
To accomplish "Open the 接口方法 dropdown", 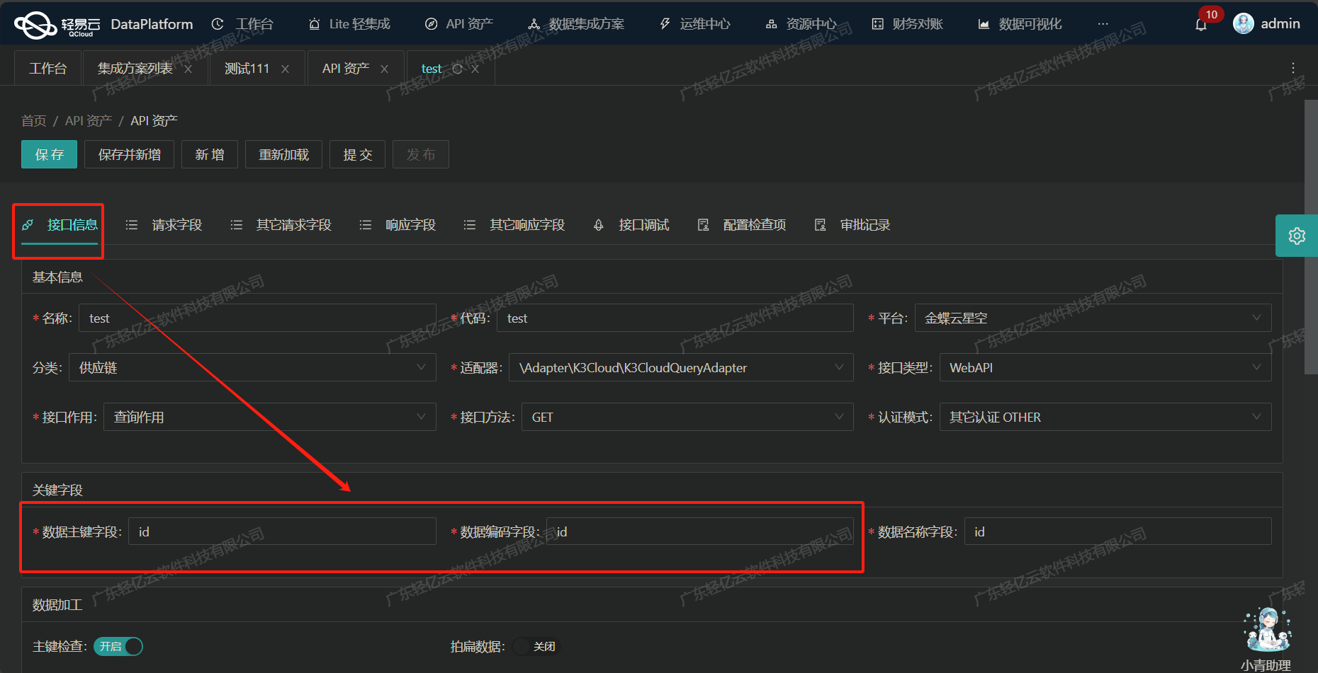I will pyautogui.click(x=687, y=417).
